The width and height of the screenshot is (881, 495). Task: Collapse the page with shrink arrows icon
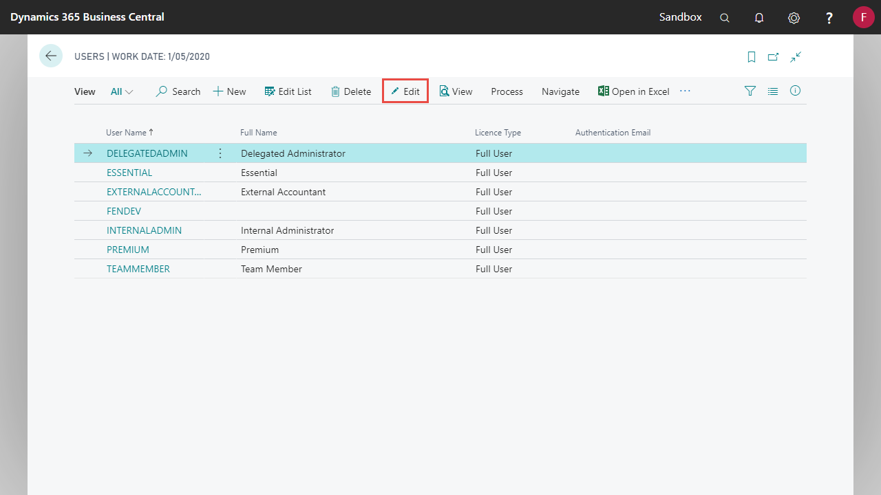click(x=796, y=57)
